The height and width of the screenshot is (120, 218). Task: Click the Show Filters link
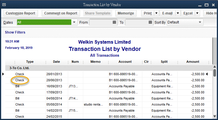click(15, 32)
